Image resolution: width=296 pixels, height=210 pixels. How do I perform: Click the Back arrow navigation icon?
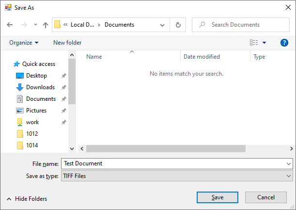pyautogui.click(x=10, y=25)
